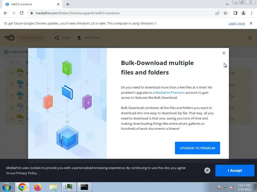257x192 pixels.
Task: Accept cookies with the I Accept button
Action: pyautogui.click(x=235, y=170)
